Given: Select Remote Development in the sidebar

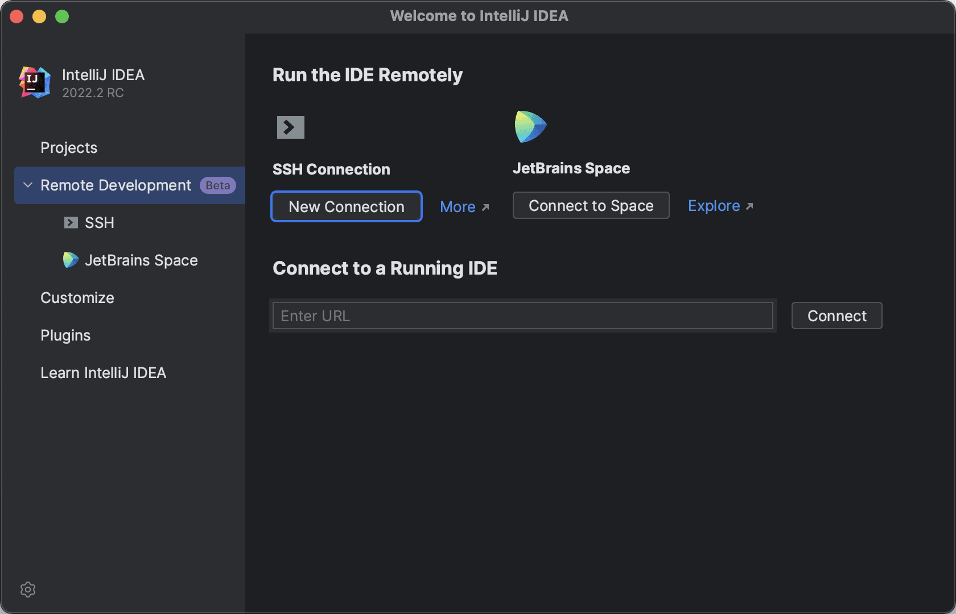Looking at the screenshot, I should (x=130, y=185).
